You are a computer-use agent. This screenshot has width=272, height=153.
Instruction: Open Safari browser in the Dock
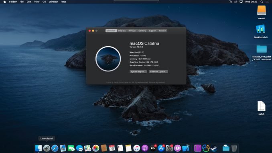[55, 148]
